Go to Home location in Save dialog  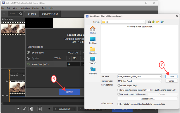coord(93,30)
